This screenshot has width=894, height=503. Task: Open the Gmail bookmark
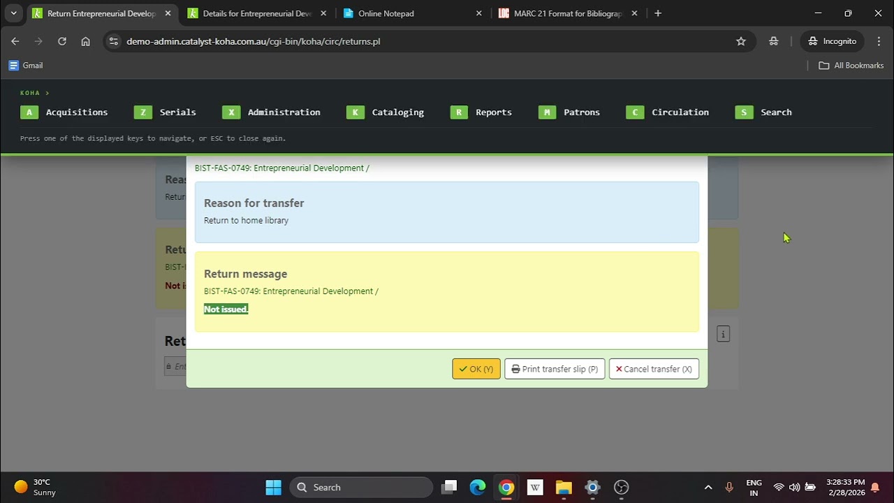pos(26,65)
